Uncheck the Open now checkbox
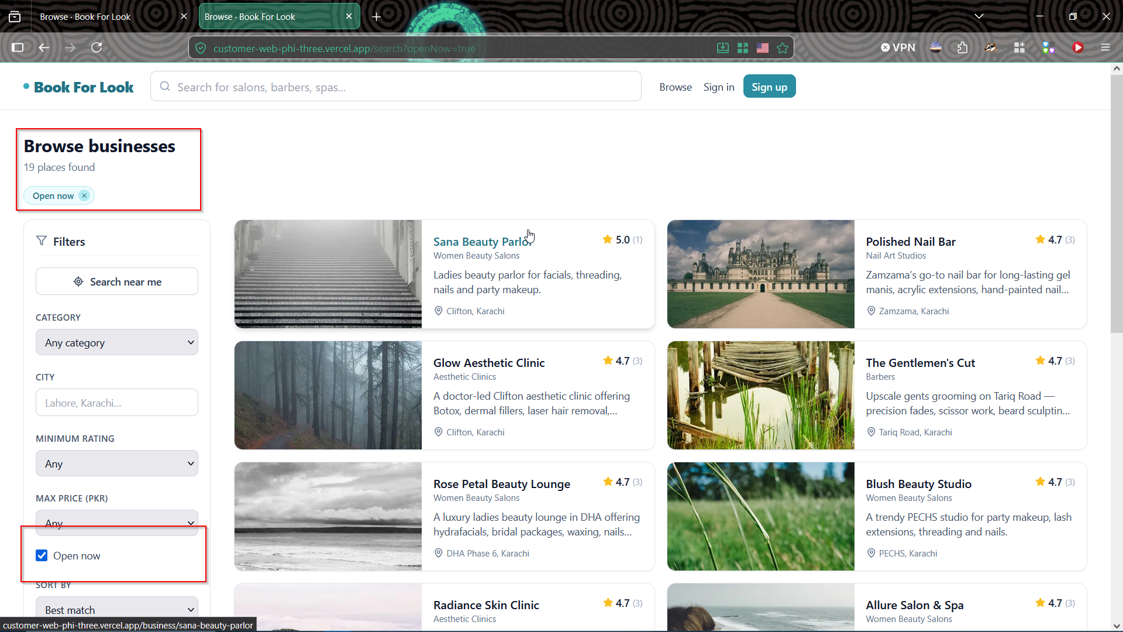Screen dimensions: 1123x632 (42, 555)
